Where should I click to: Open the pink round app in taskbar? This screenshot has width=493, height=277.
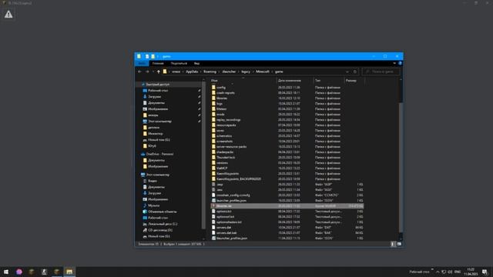pos(19,272)
